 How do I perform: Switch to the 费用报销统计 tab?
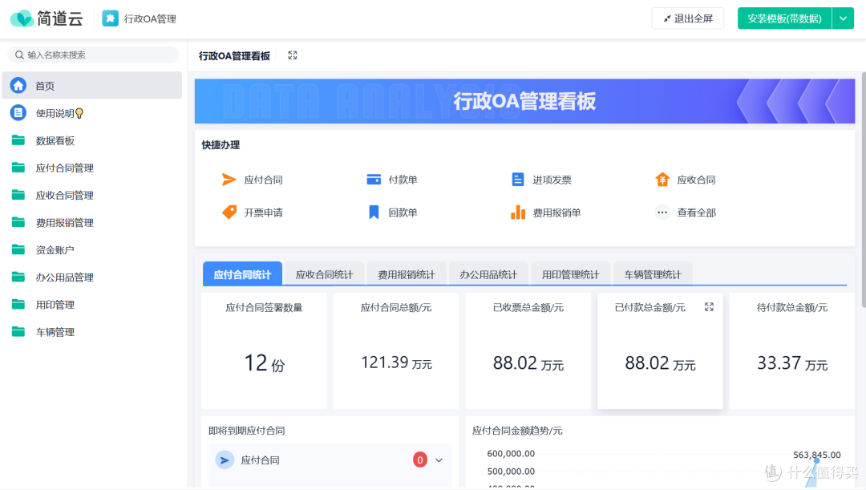point(407,273)
